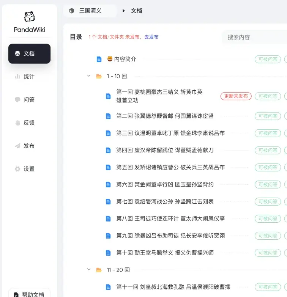
Task: Click the 文档 breadcrumb label
Action: click(x=137, y=11)
